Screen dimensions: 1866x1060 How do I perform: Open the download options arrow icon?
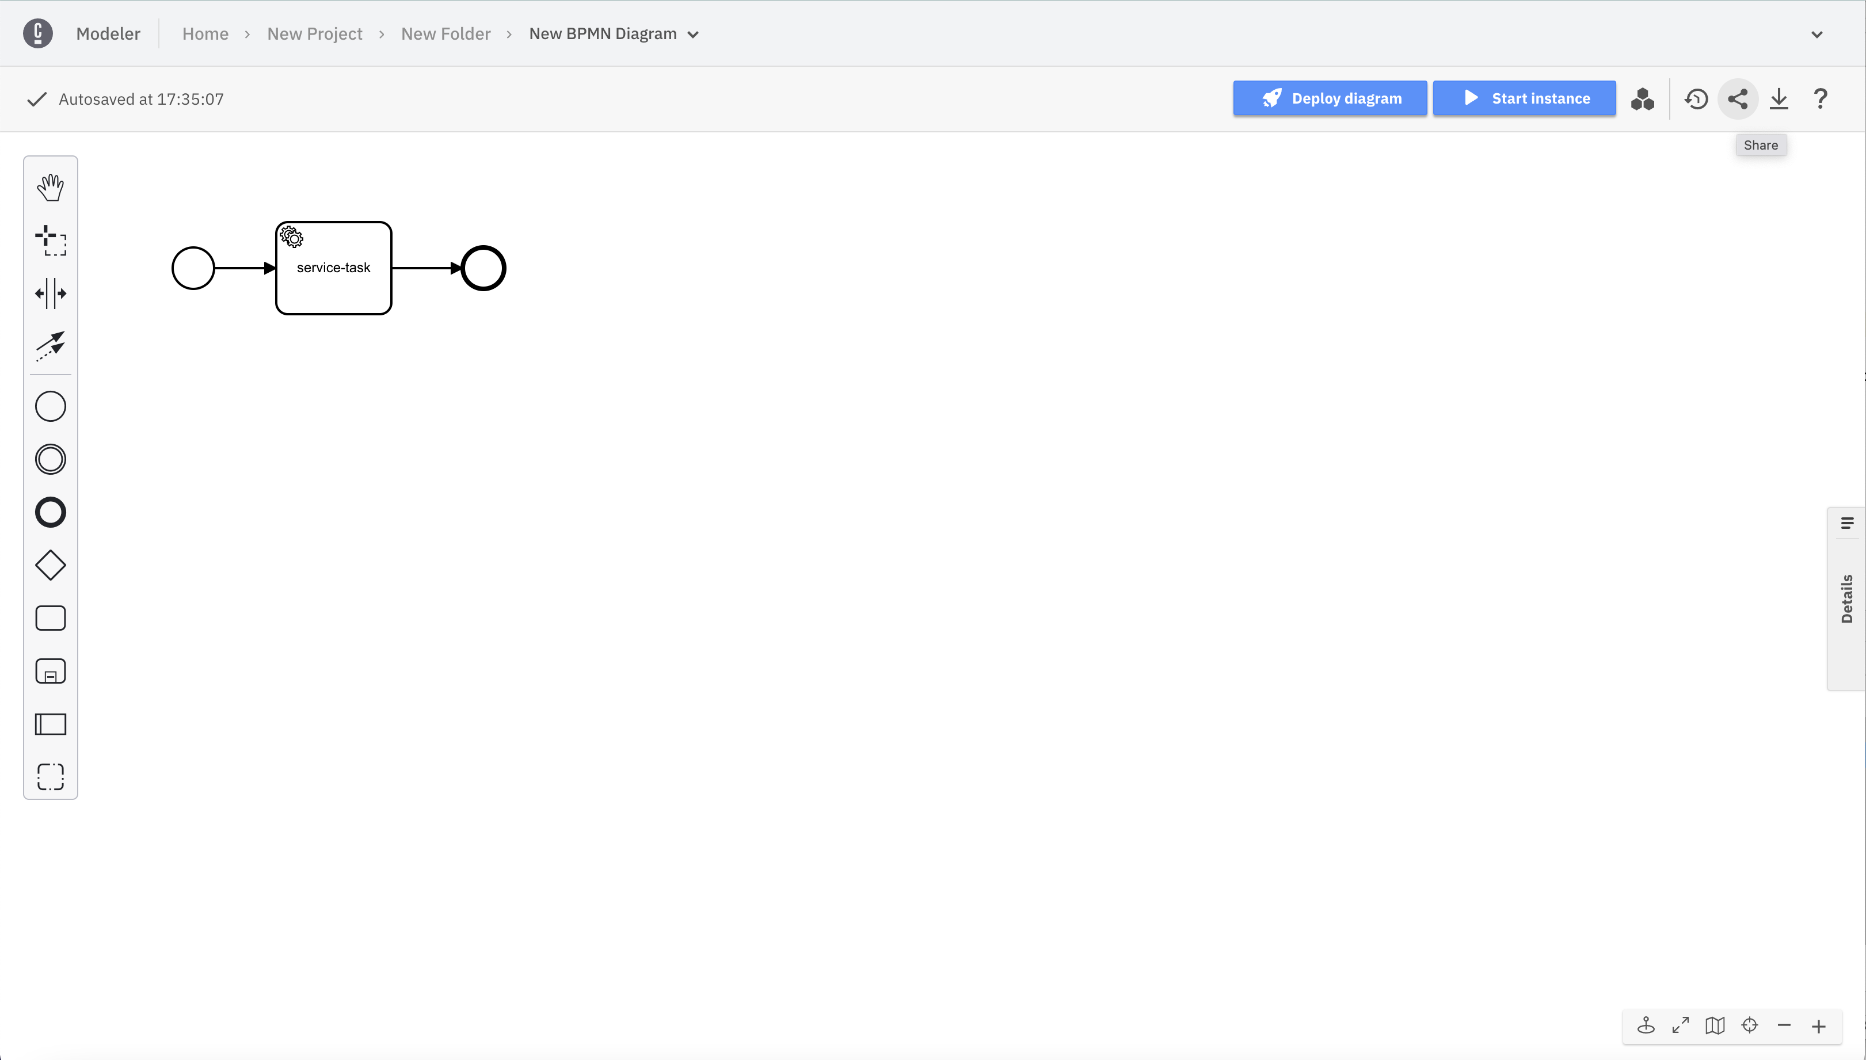pos(1779,99)
